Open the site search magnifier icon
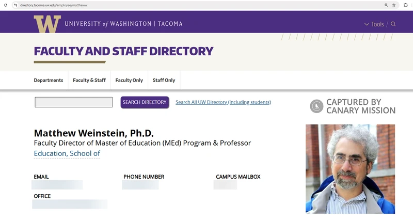 pyautogui.click(x=393, y=24)
